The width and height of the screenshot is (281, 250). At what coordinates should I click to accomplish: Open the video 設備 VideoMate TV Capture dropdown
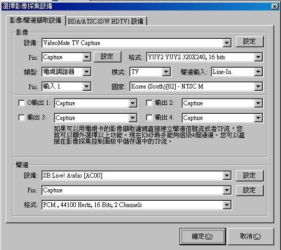(137, 43)
